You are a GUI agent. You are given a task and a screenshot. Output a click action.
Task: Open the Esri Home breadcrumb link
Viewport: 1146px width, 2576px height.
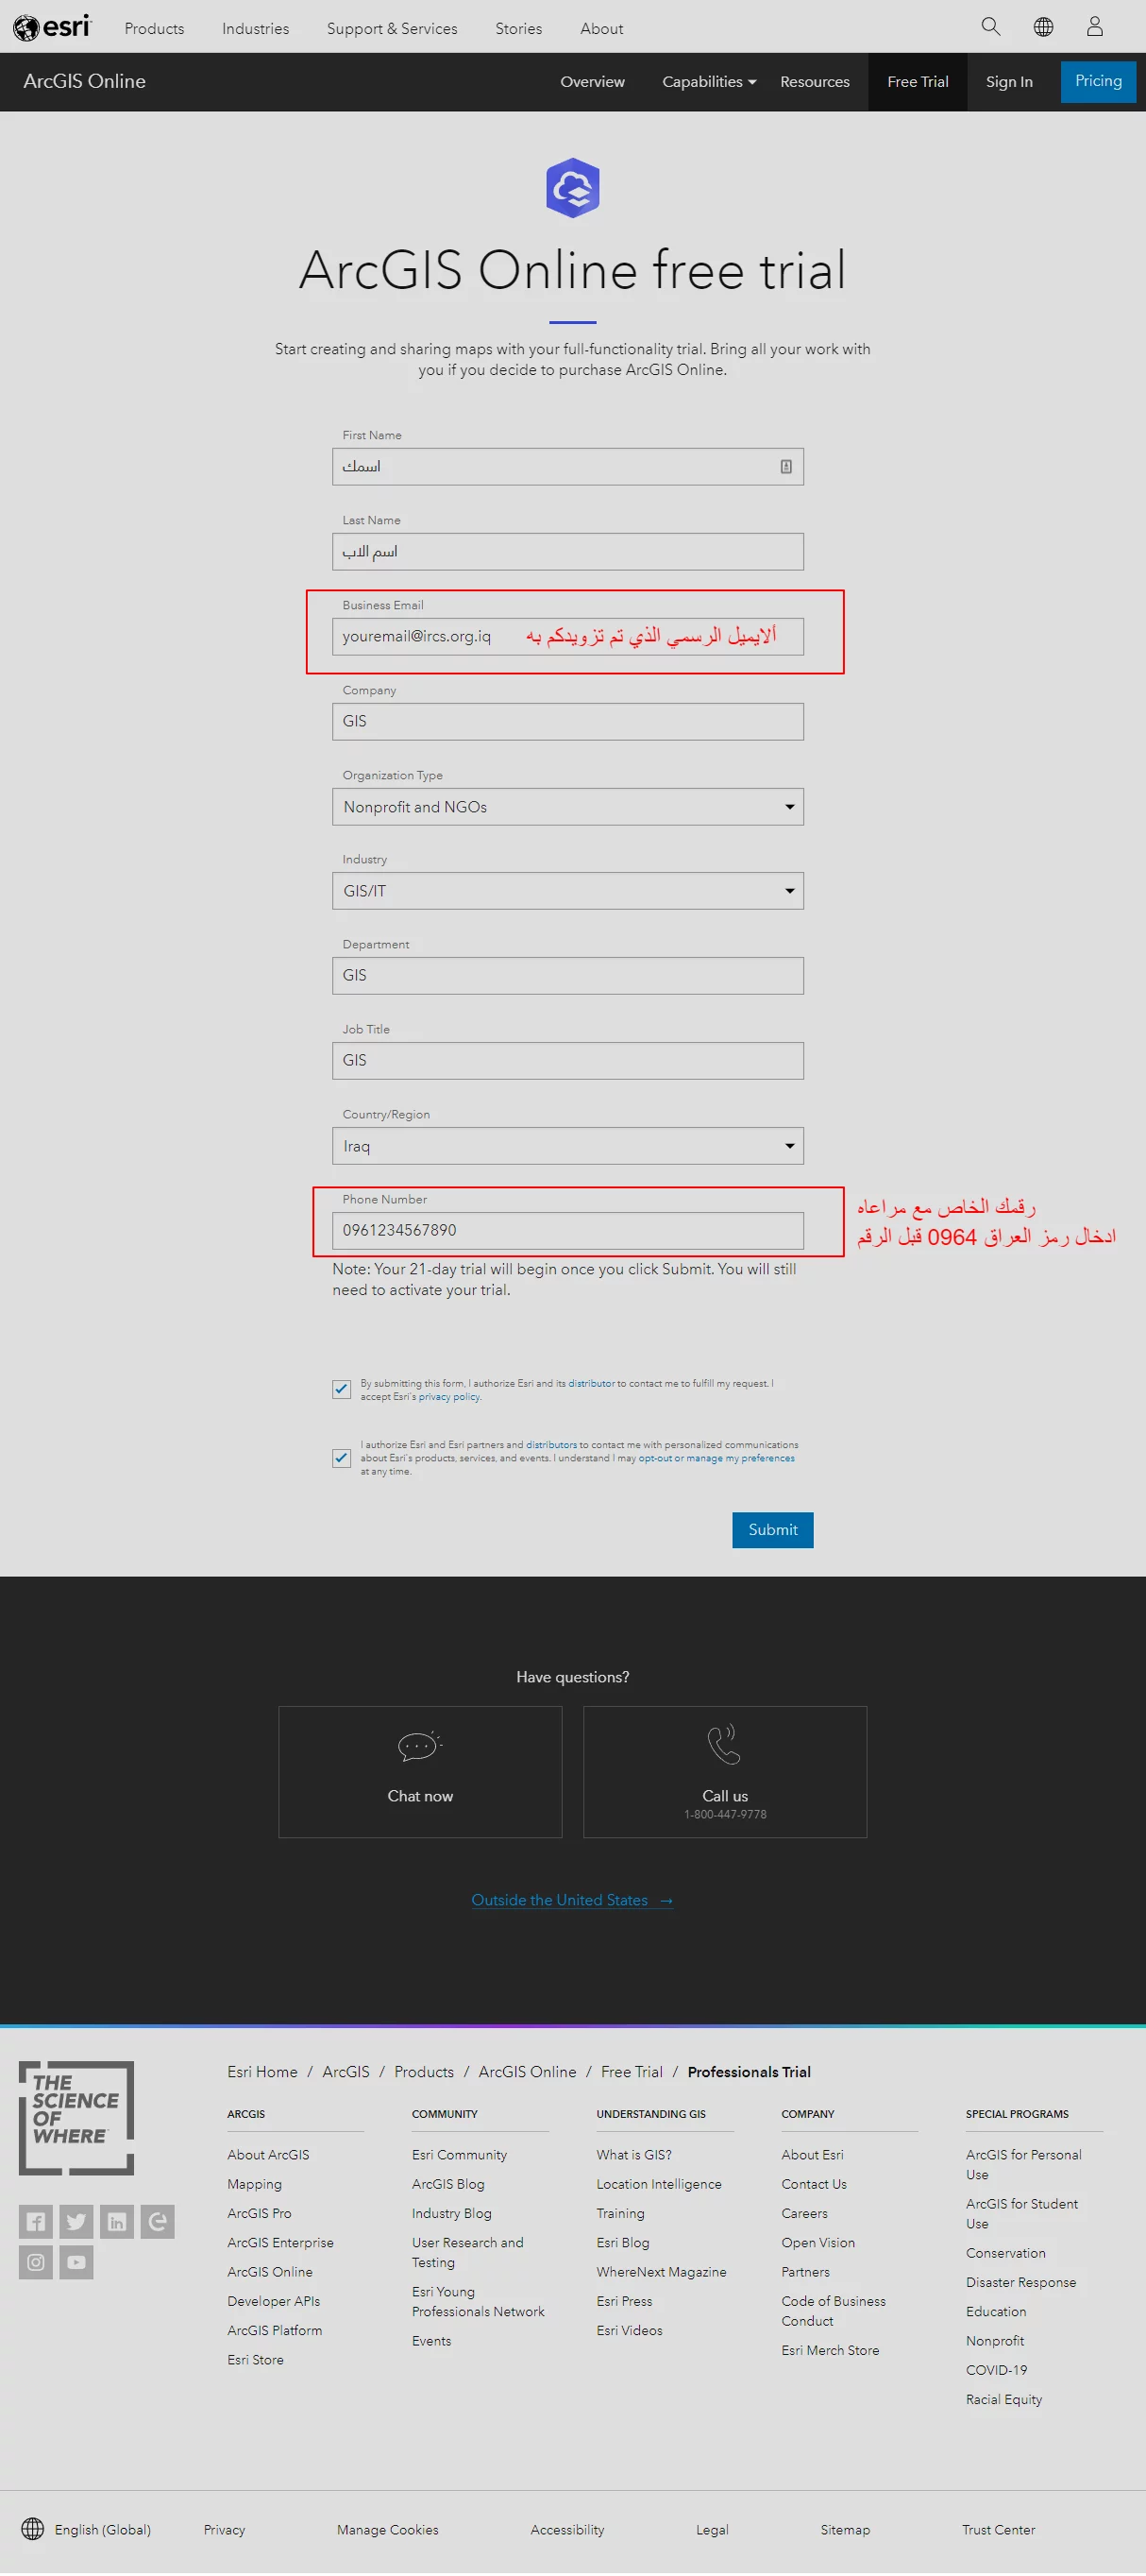pyautogui.click(x=261, y=2073)
